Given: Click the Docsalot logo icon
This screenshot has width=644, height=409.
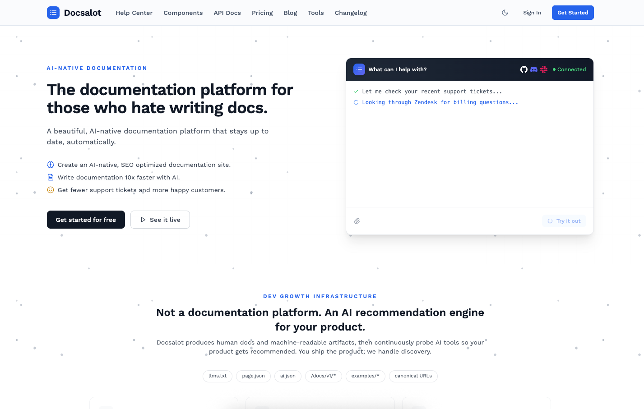Looking at the screenshot, I should coord(53,13).
